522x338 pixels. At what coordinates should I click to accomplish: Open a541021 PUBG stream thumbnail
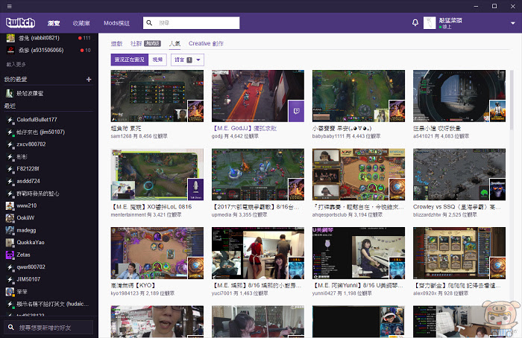pos(459,96)
